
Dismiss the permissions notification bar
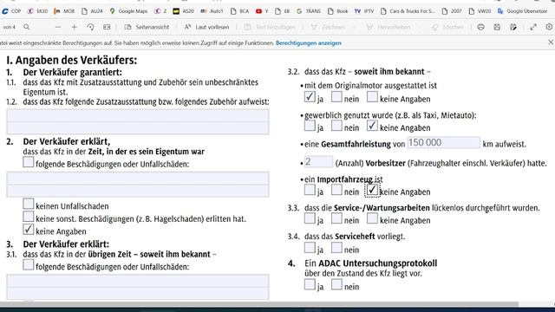551,42
